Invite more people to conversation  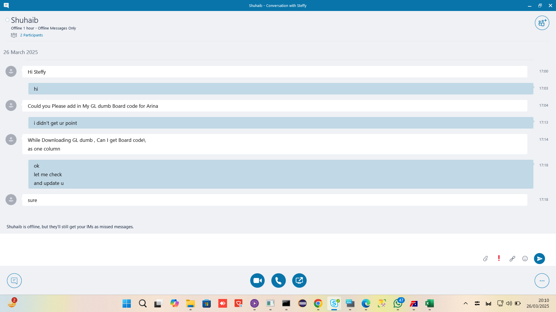[x=542, y=23]
